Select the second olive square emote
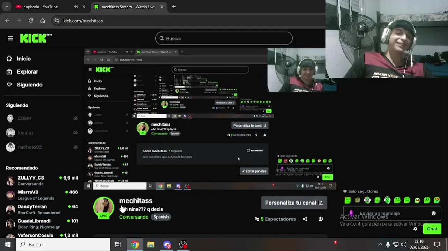The width and height of the screenshot is (448, 251). tap(357, 200)
